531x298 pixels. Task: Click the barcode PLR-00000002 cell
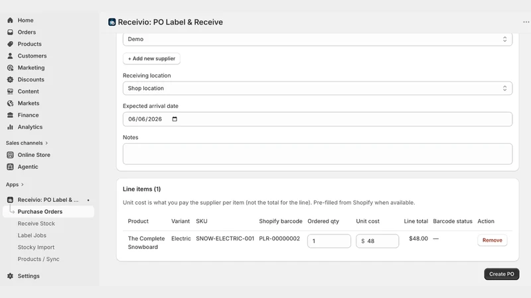(279, 238)
